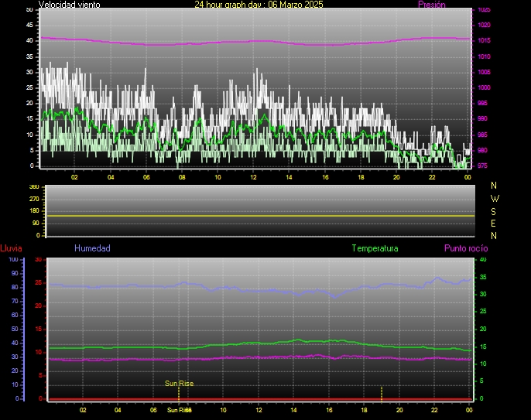Image resolution: width=531 pixels, height=420 pixels.
Task: Click the 270 value on the wind direction axis
Action: (34, 199)
